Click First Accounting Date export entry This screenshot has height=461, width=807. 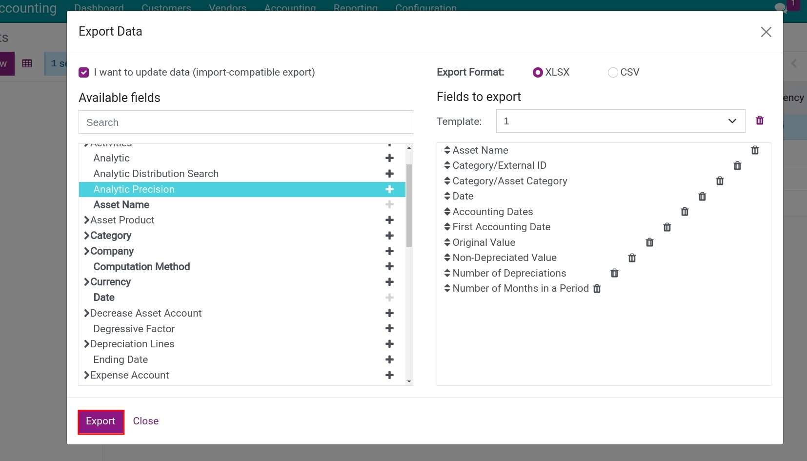(x=502, y=227)
